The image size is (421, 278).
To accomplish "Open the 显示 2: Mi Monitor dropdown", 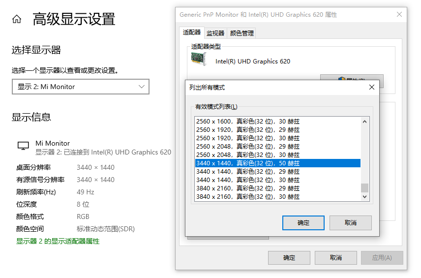I will tap(81, 87).
